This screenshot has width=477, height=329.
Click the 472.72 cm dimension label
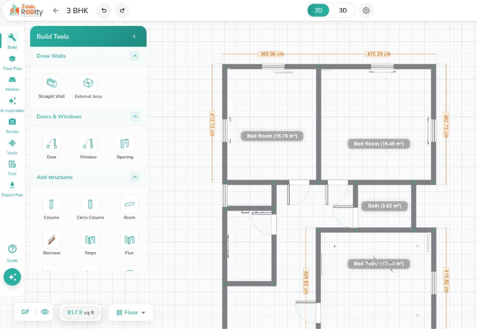click(x=212, y=123)
